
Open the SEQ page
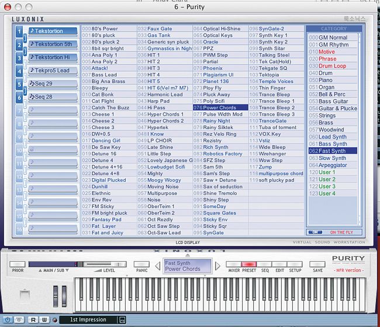pyautogui.click(x=264, y=264)
